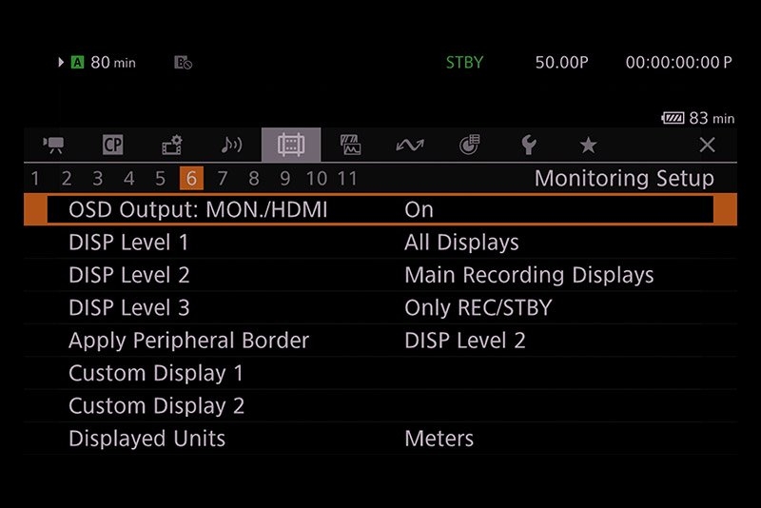Change Peripheral Border's DISP Level 2 value
The image size is (761, 508).
point(465,341)
